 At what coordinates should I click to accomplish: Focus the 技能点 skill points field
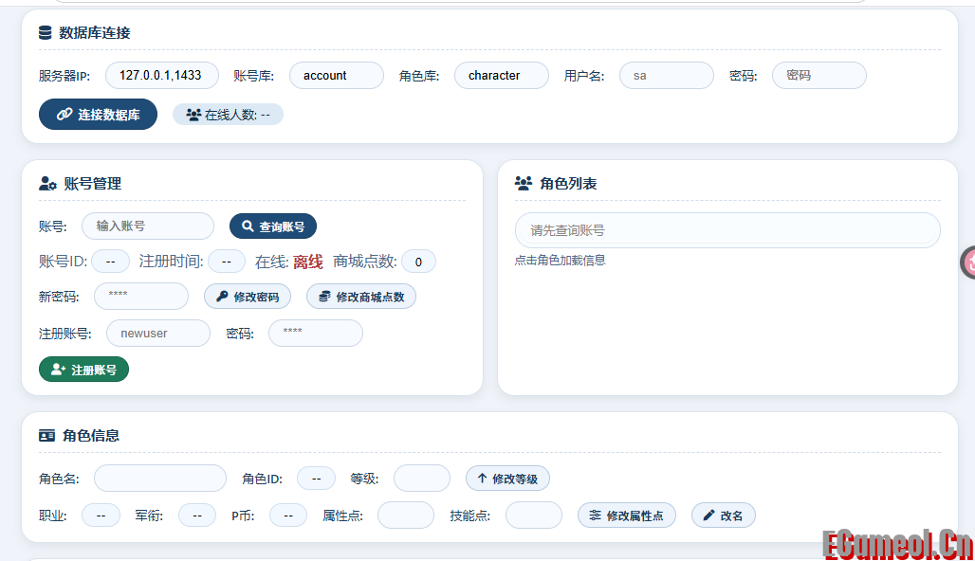pos(534,515)
